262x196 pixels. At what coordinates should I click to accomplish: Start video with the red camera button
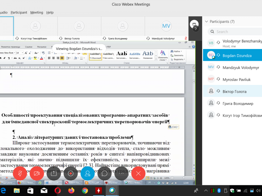coord(37,173)
